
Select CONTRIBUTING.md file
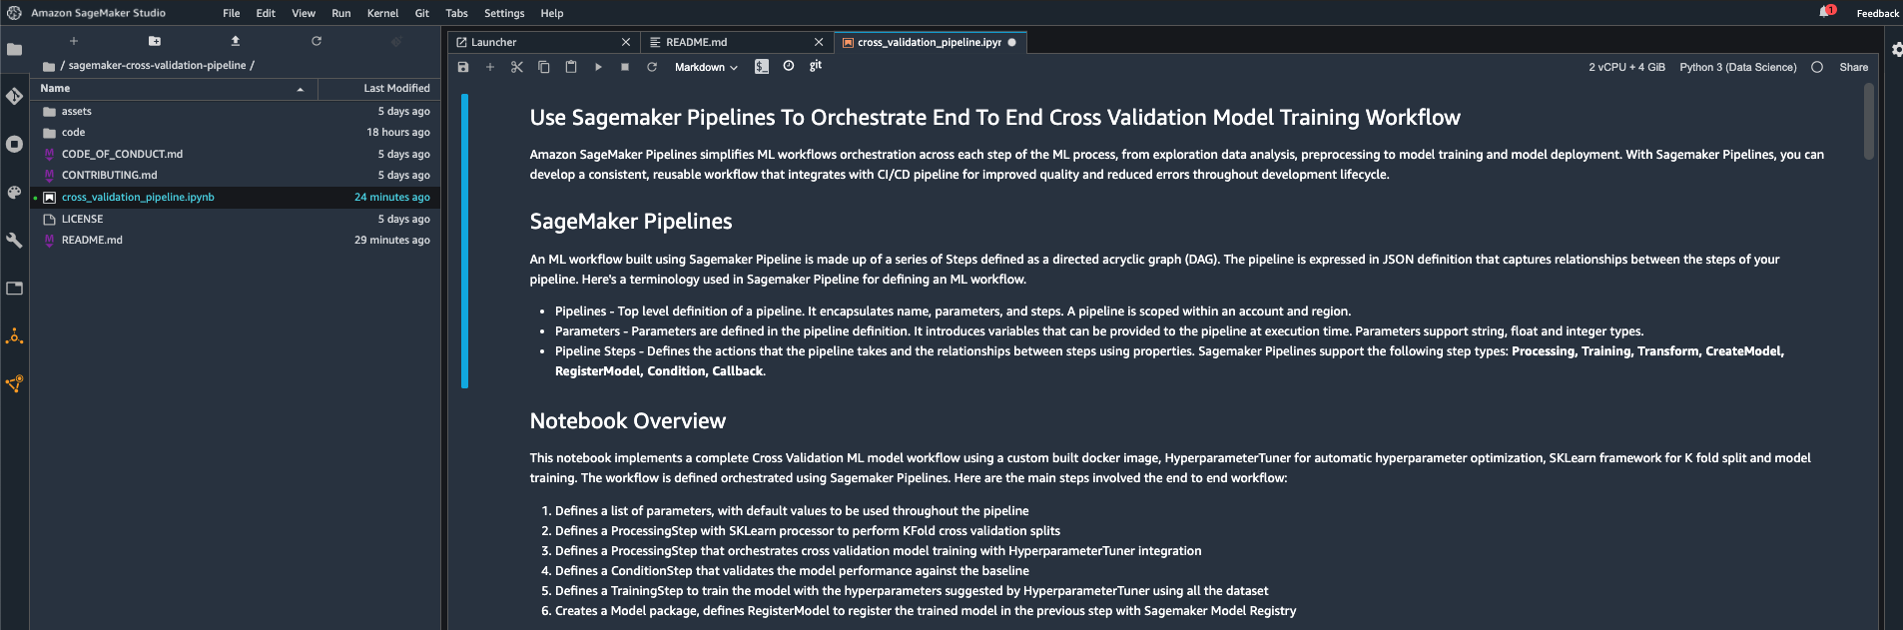click(236, 176)
